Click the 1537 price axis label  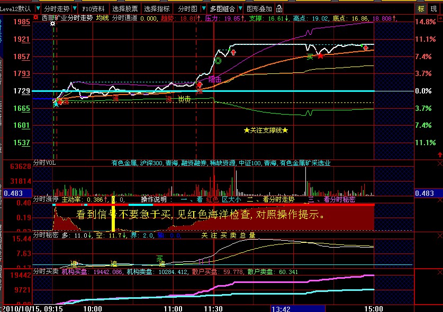point(22,143)
